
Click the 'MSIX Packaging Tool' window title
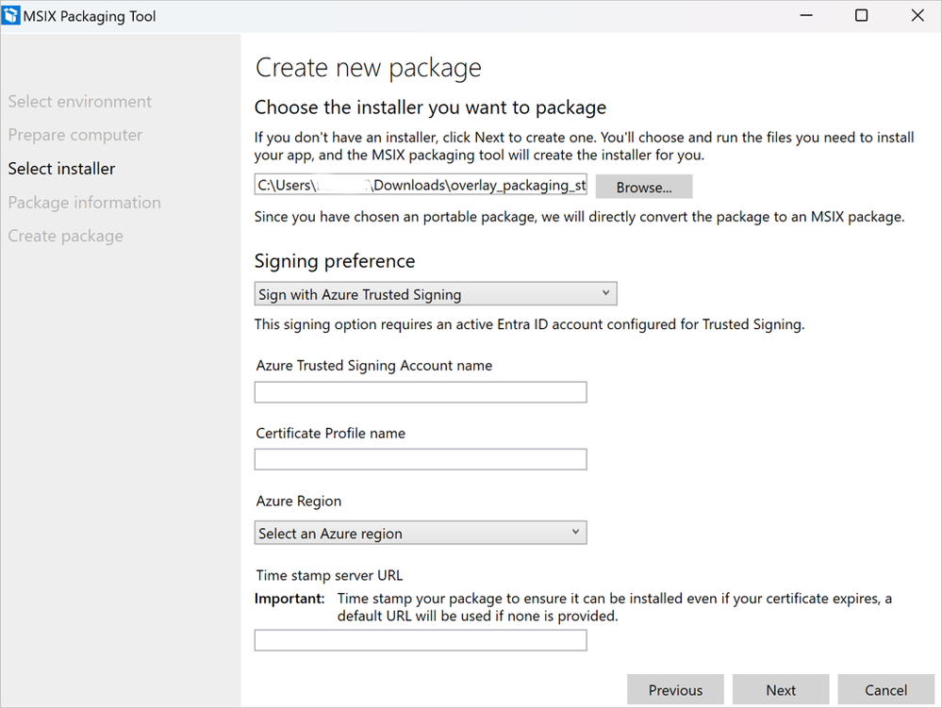click(x=90, y=16)
